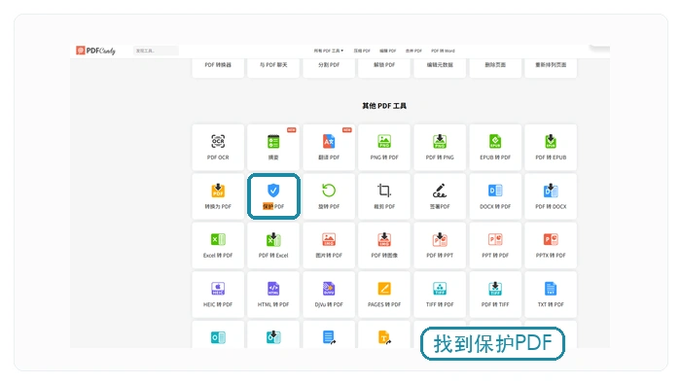Open the 签署PDF signature tool
Screen dimensions: 681x384
pos(440,196)
